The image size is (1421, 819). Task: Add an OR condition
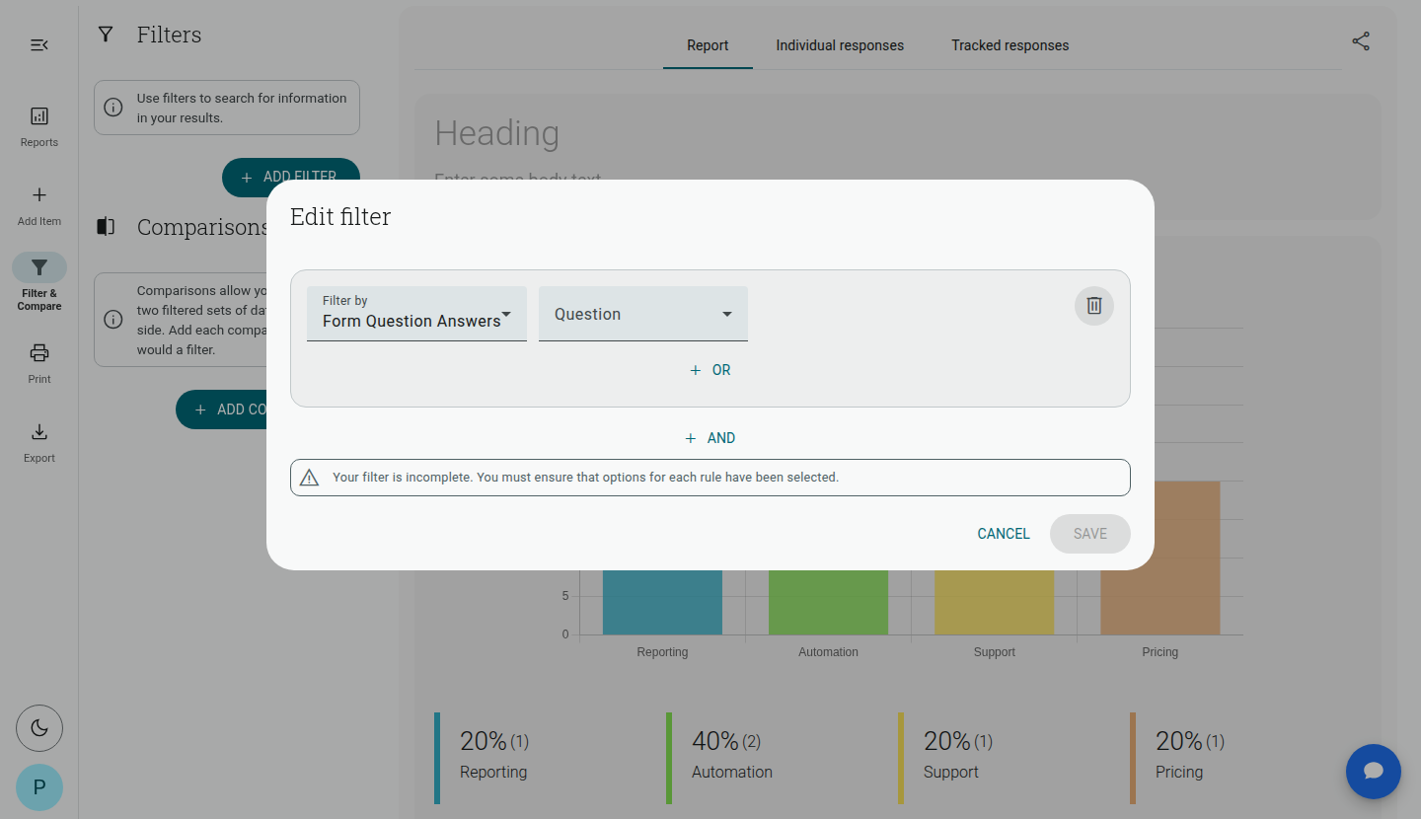710,370
